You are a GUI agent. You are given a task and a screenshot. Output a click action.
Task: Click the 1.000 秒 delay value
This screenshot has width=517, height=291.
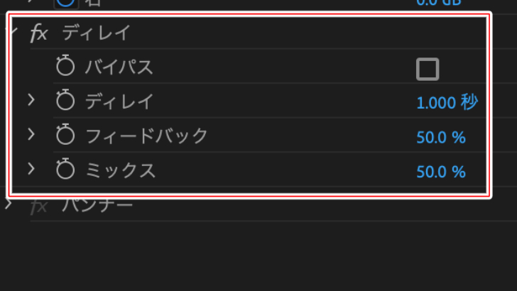(x=447, y=102)
